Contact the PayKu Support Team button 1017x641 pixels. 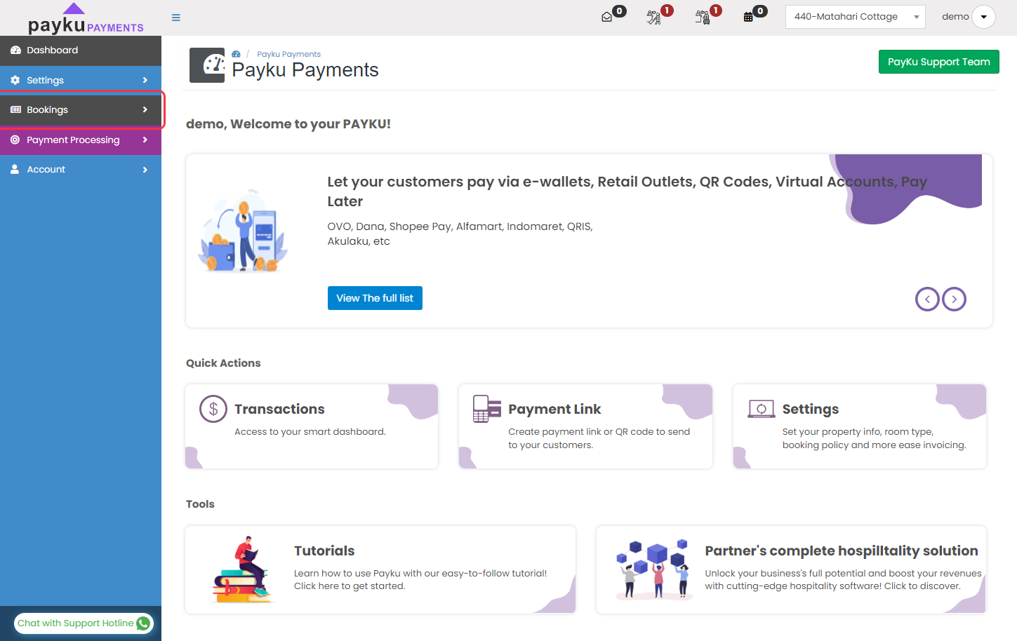click(x=938, y=62)
